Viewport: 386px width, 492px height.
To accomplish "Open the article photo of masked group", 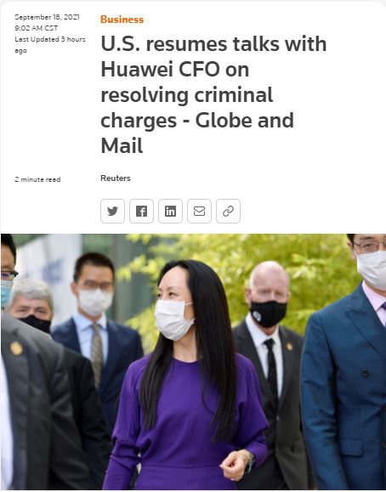I will tap(193, 362).
